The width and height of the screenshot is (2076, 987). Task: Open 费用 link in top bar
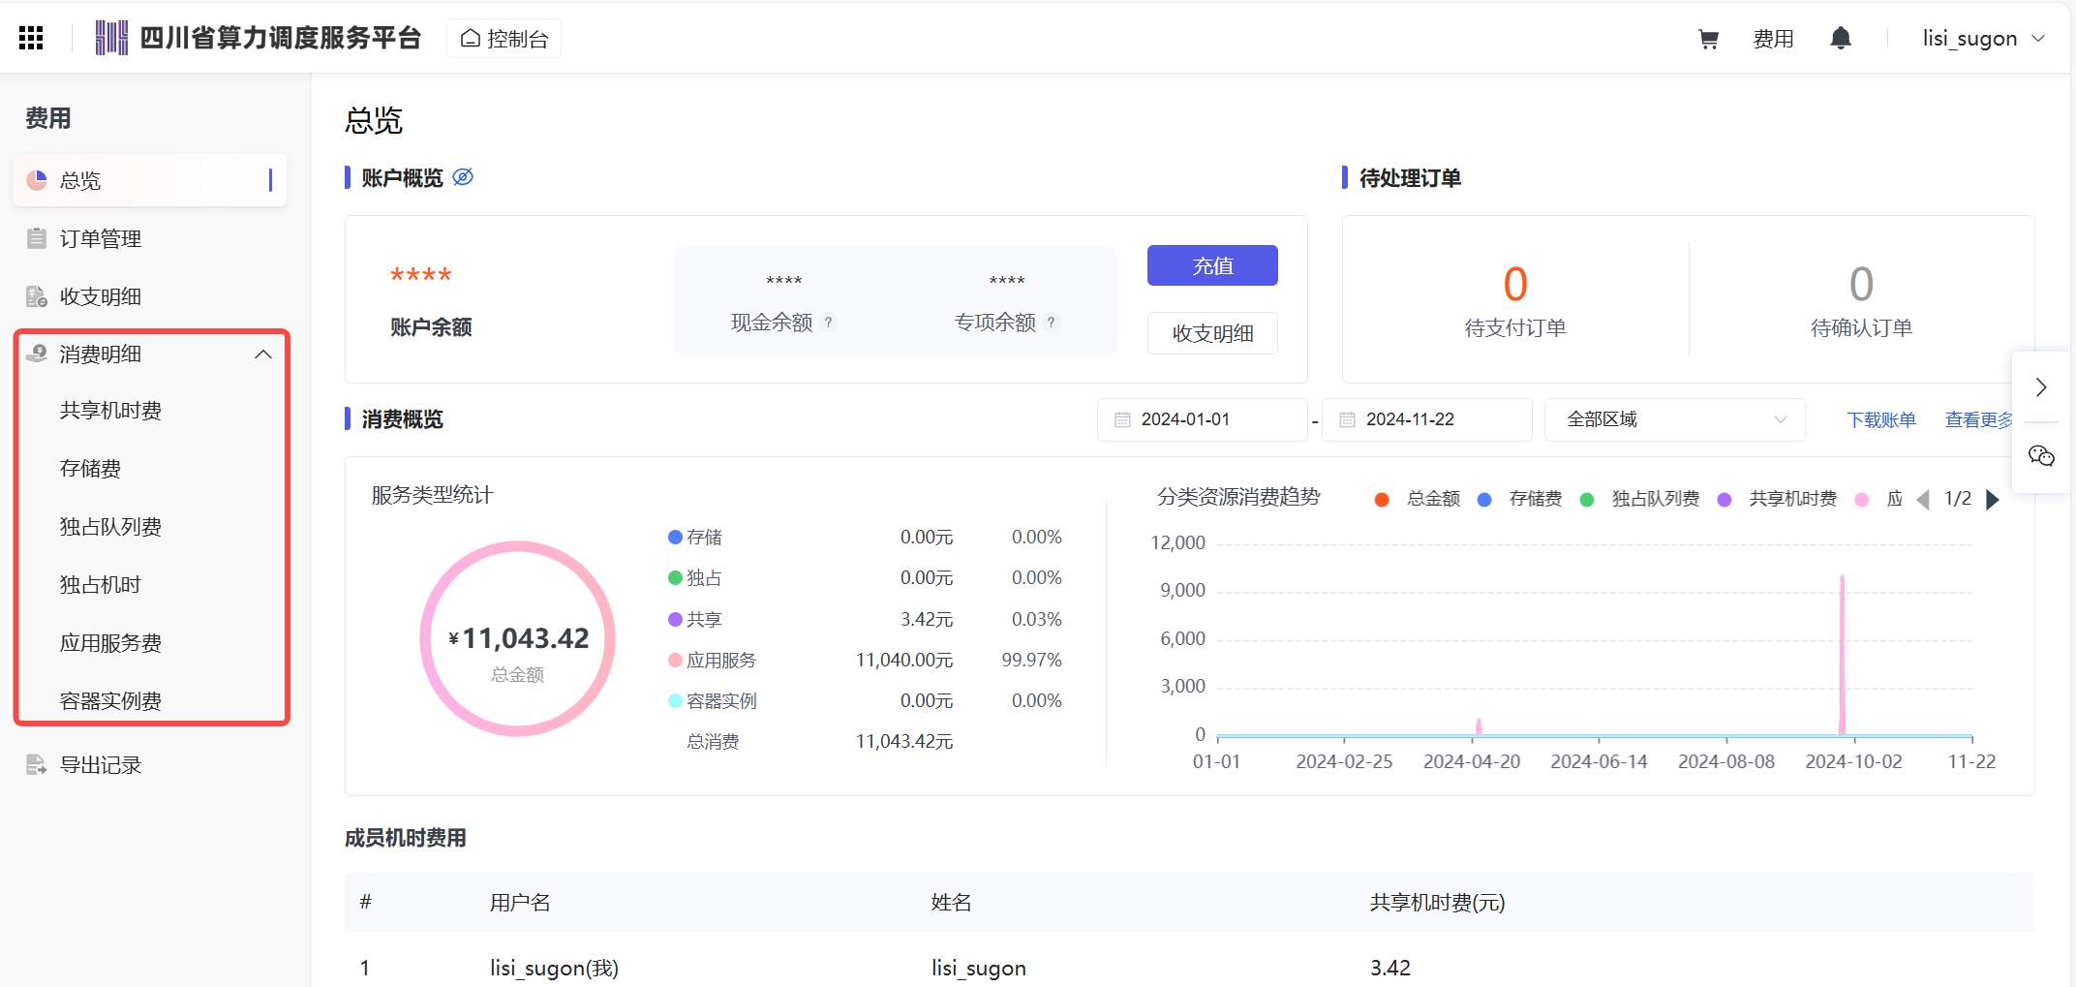pos(1773,39)
